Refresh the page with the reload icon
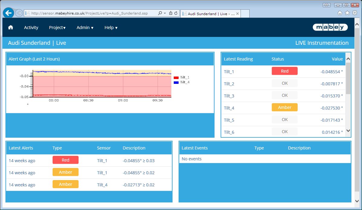Viewport: 362px width, 210px height. point(176,13)
